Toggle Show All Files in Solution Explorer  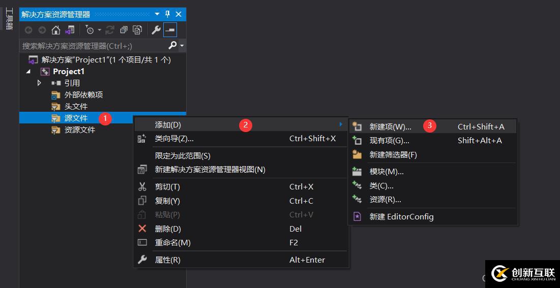tap(137, 30)
